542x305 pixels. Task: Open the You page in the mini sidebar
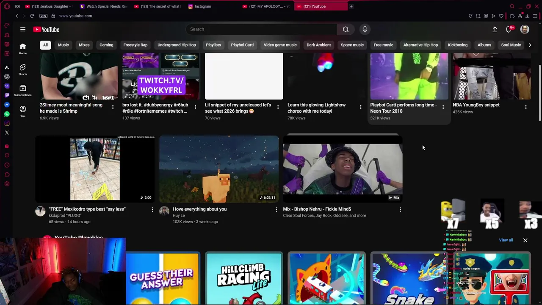point(23,111)
